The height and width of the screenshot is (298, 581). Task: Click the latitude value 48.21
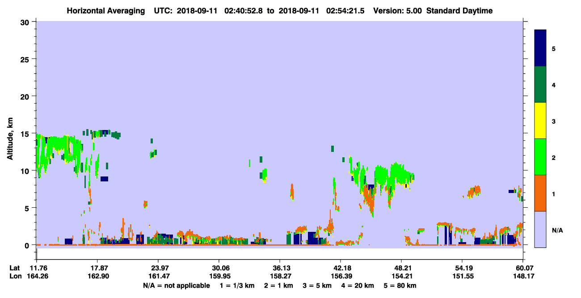(401, 268)
